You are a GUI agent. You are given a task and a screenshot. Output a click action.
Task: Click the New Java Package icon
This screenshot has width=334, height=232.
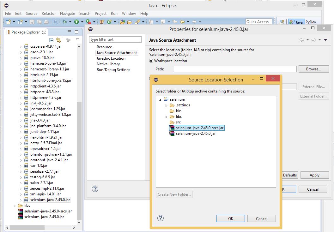pos(102,22)
